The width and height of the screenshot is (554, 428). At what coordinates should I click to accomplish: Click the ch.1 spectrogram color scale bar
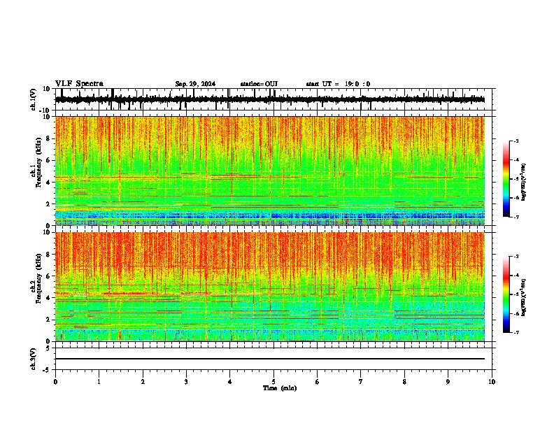pos(506,178)
